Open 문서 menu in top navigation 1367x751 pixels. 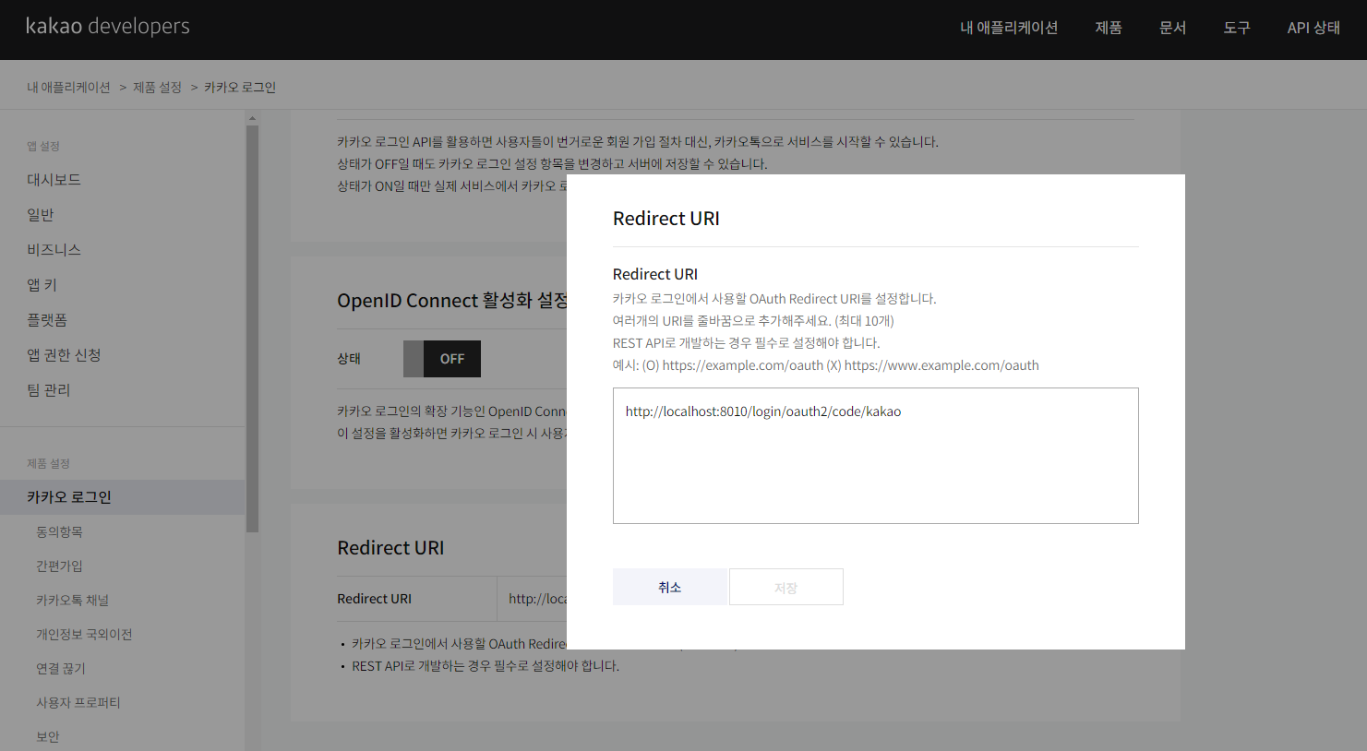1173,28
